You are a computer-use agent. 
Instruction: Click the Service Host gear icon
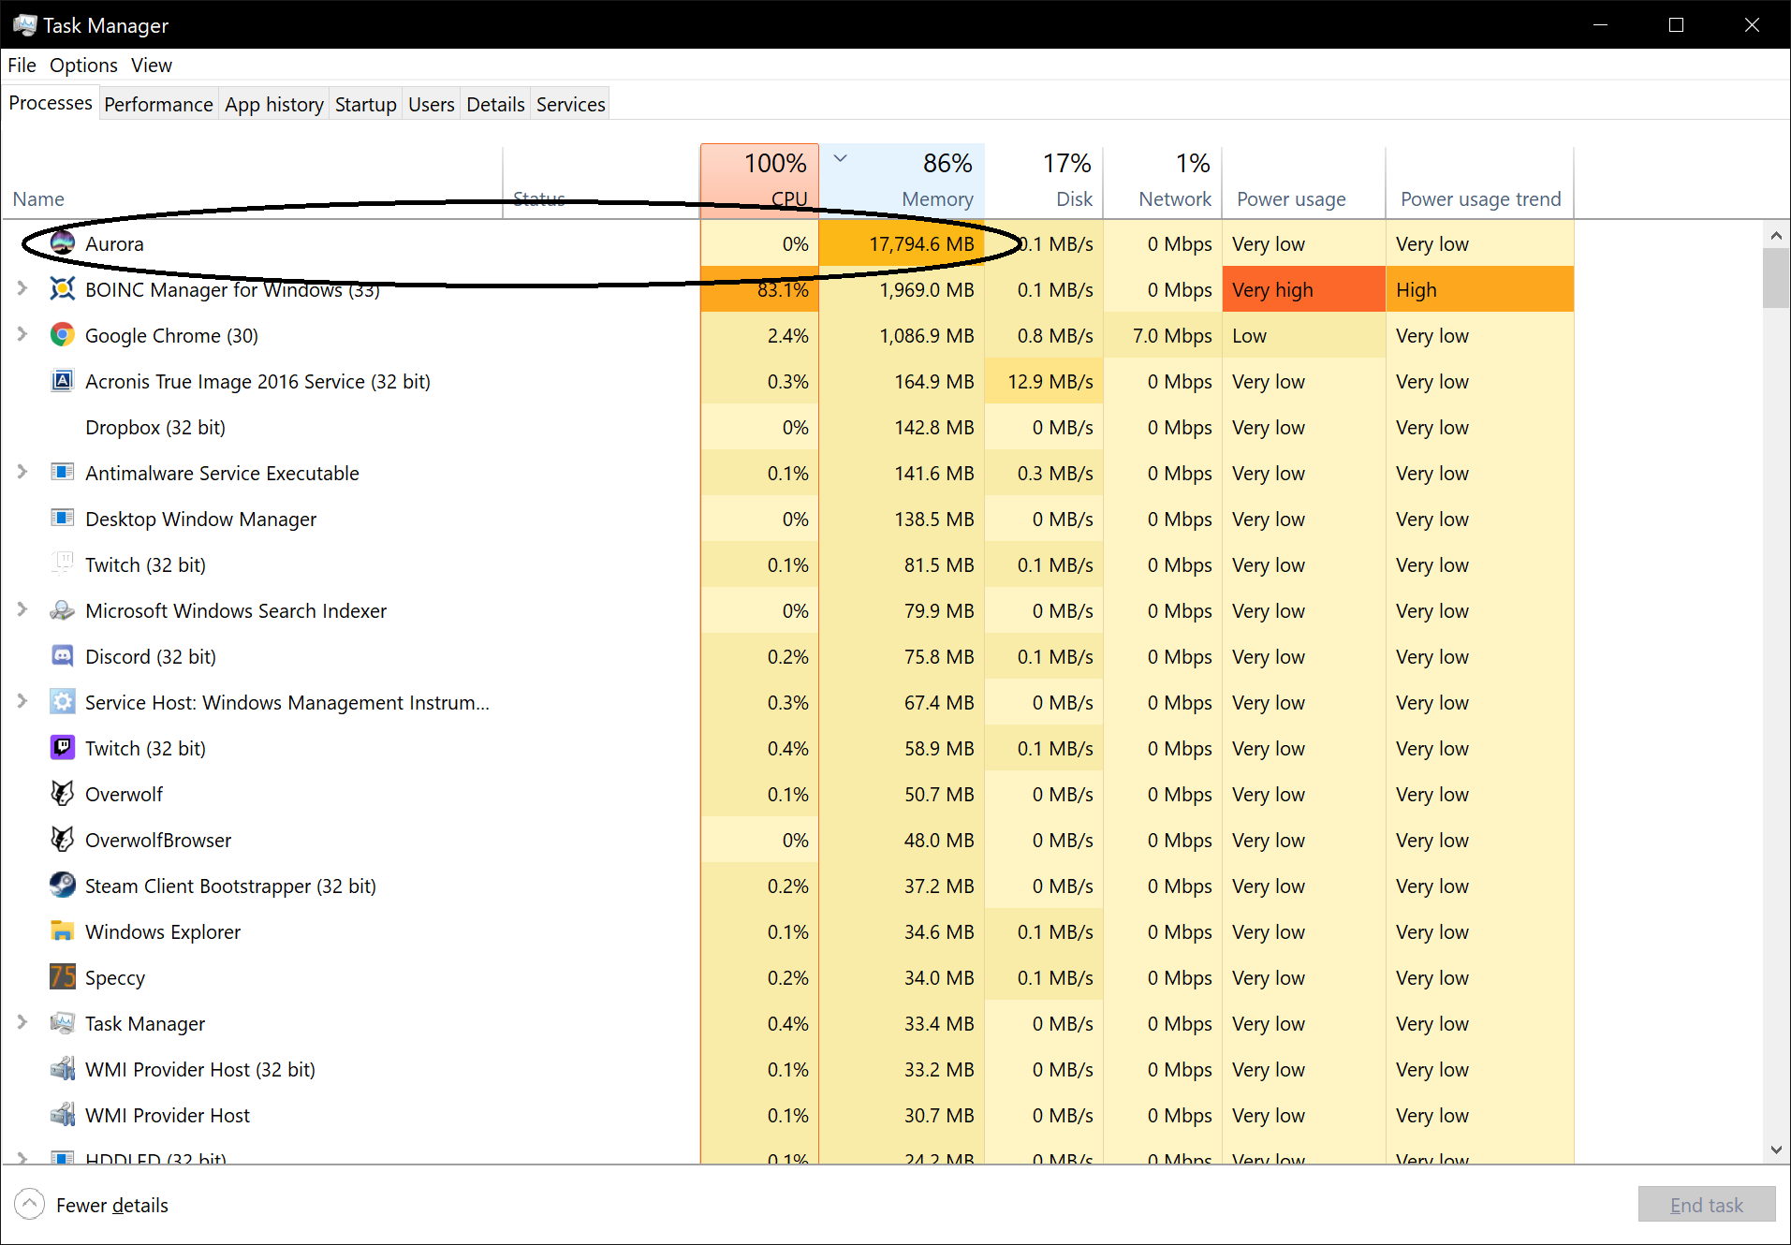tap(63, 702)
